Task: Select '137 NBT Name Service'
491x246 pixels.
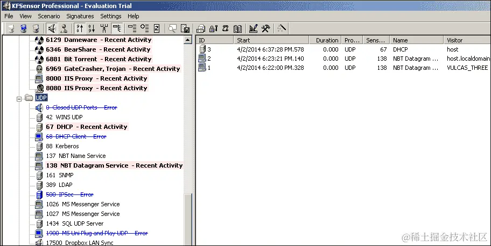Action: click(x=76, y=156)
